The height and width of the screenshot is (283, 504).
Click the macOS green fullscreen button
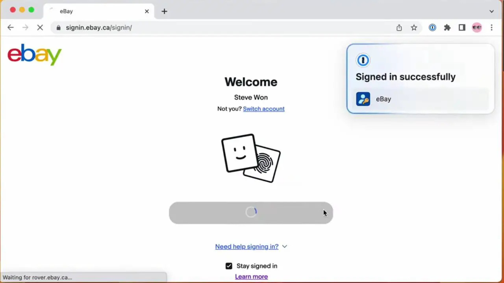(31, 10)
